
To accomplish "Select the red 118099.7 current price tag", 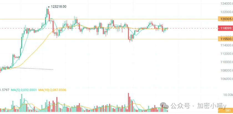I will click(226, 28).
